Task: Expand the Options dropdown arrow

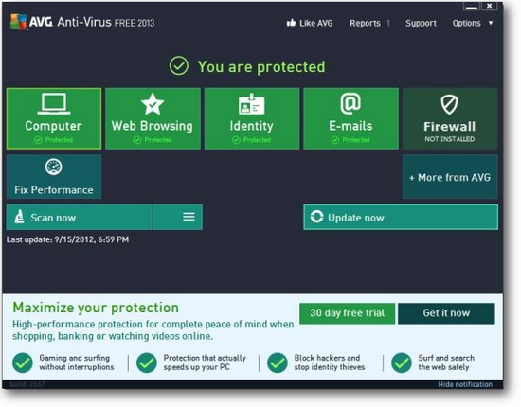Action: [491, 23]
